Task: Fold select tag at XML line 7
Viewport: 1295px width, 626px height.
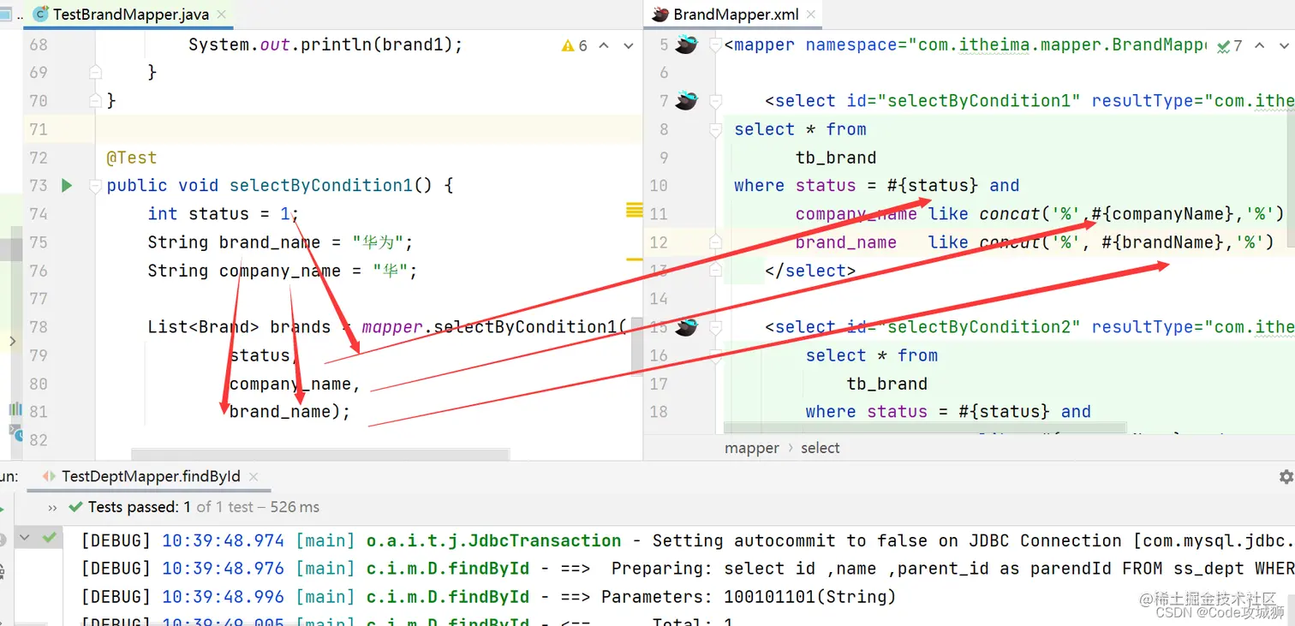Action: click(715, 101)
